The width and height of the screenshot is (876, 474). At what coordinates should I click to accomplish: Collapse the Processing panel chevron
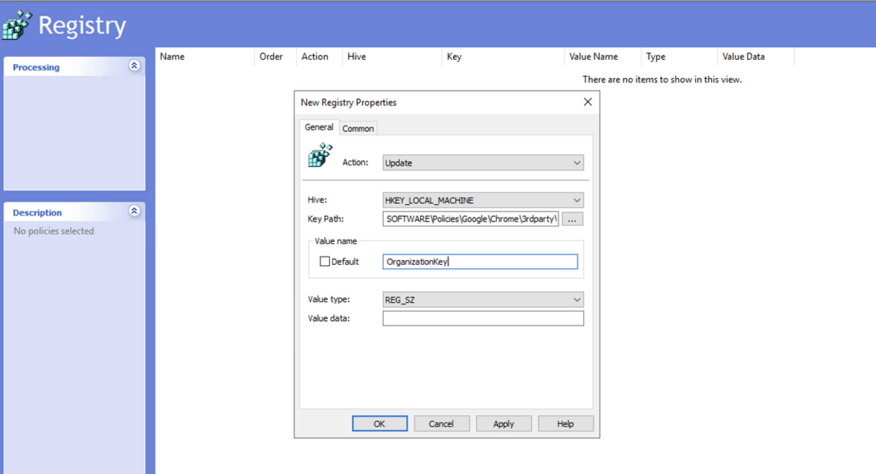tap(134, 66)
